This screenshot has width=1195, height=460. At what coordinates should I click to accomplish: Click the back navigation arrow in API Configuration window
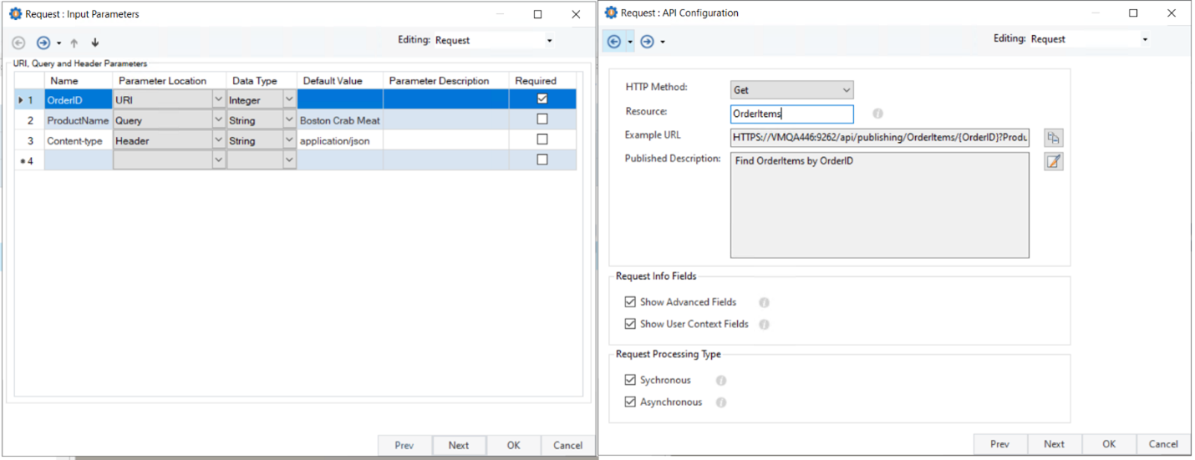(x=613, y=41)
